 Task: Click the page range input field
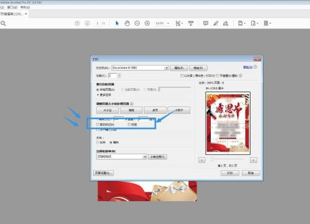pyautogui.click(x=174, y=90)
